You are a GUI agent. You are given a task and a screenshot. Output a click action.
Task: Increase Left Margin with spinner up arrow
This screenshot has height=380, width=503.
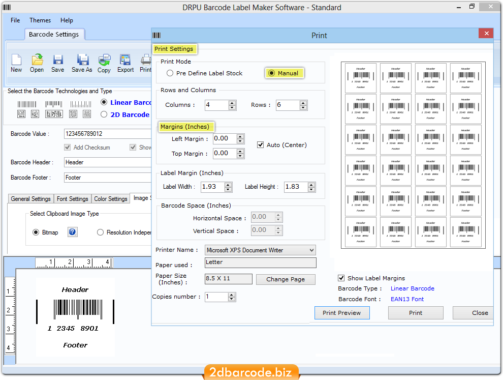(x=240, y=136)
